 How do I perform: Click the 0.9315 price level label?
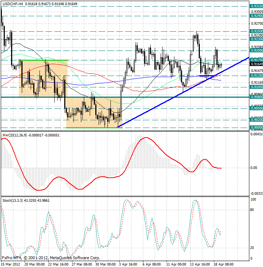coord(256,6)
